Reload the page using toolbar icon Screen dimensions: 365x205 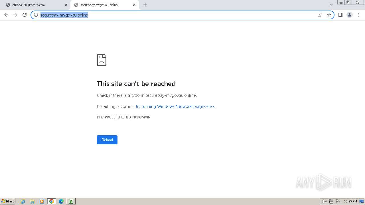25,15
